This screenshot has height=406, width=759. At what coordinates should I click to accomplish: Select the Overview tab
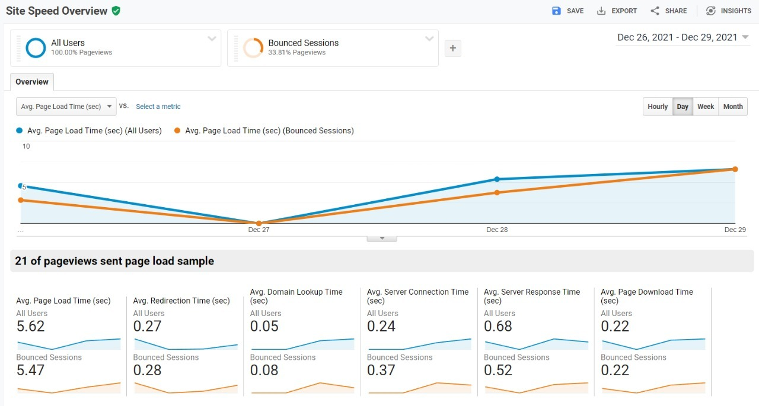32,82
